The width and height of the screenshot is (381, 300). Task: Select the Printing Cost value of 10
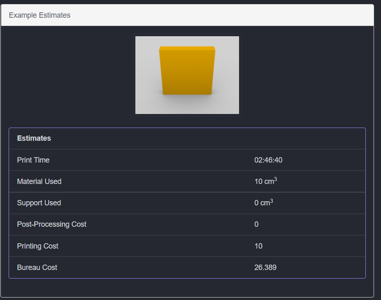(258, 246)
